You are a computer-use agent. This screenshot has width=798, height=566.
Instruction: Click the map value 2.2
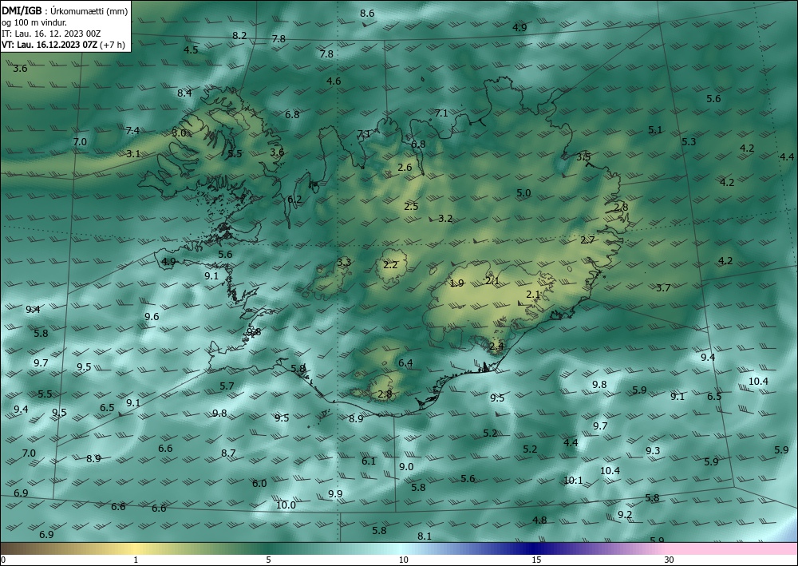click(x=390, y=265)
